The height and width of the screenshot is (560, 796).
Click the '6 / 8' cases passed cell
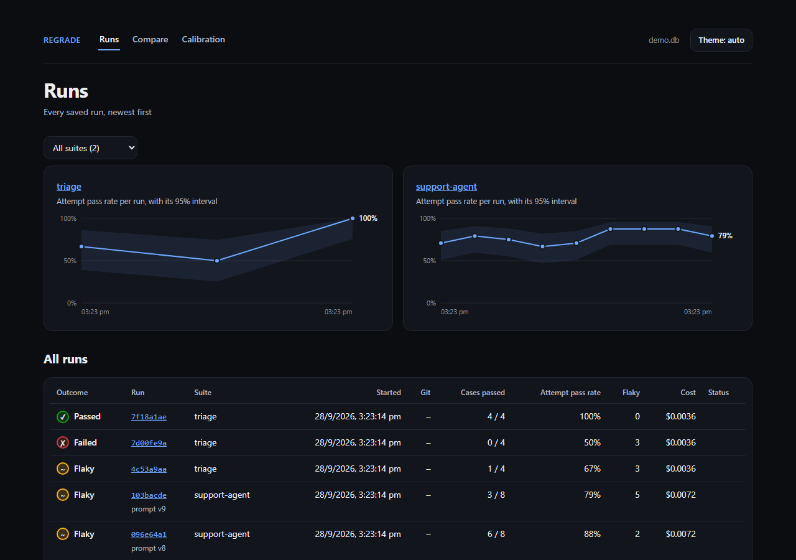[x=496, y=534]
